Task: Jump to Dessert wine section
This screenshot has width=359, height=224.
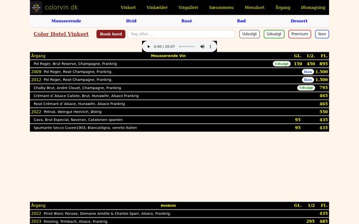Action: (299, 21)
